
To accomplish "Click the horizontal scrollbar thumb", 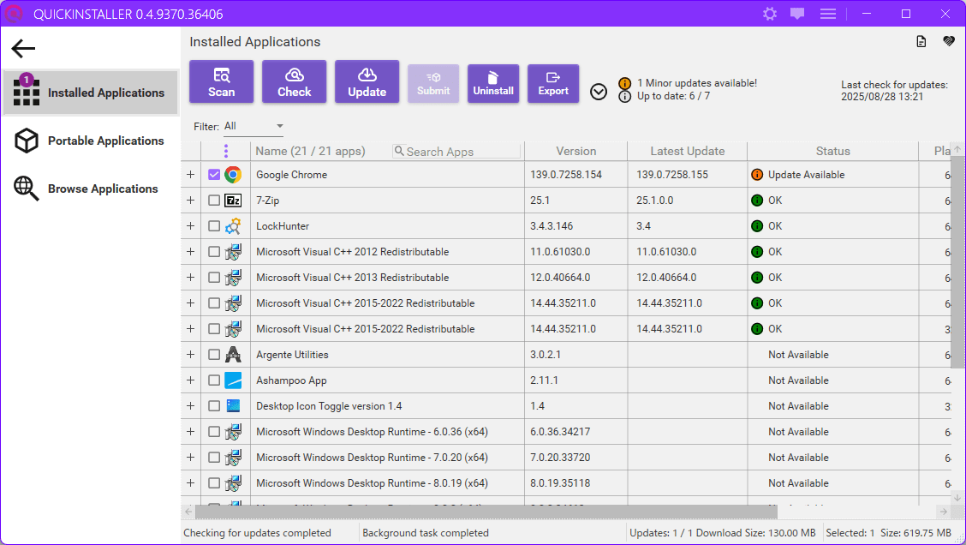I will coord(486,512).
